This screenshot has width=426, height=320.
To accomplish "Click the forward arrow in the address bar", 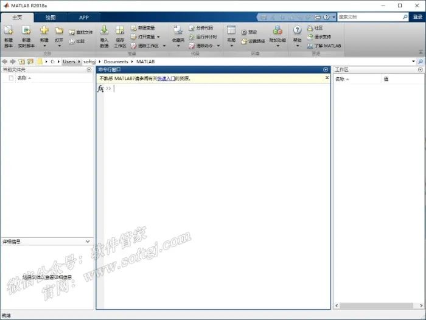I will 13,61.
